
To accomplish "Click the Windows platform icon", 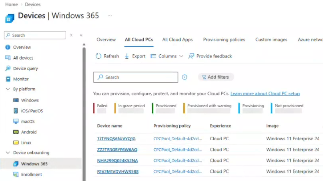I will click(x=16, y=100).
